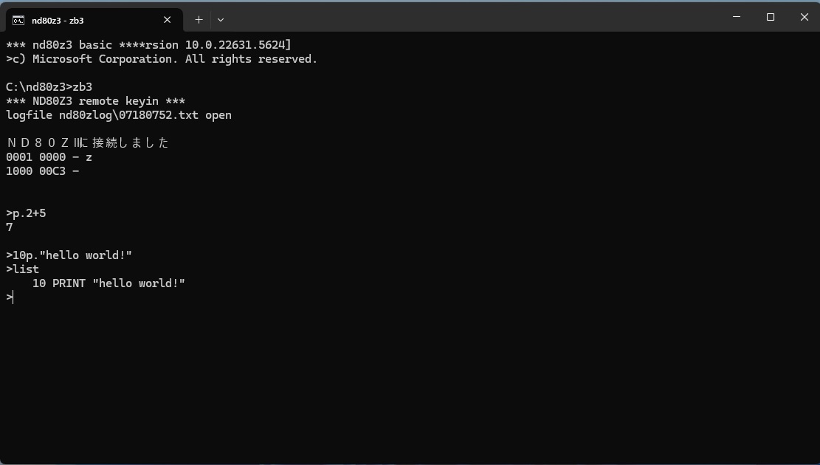Click the ND80Z3 remote keyin banner line

(96, 101)
